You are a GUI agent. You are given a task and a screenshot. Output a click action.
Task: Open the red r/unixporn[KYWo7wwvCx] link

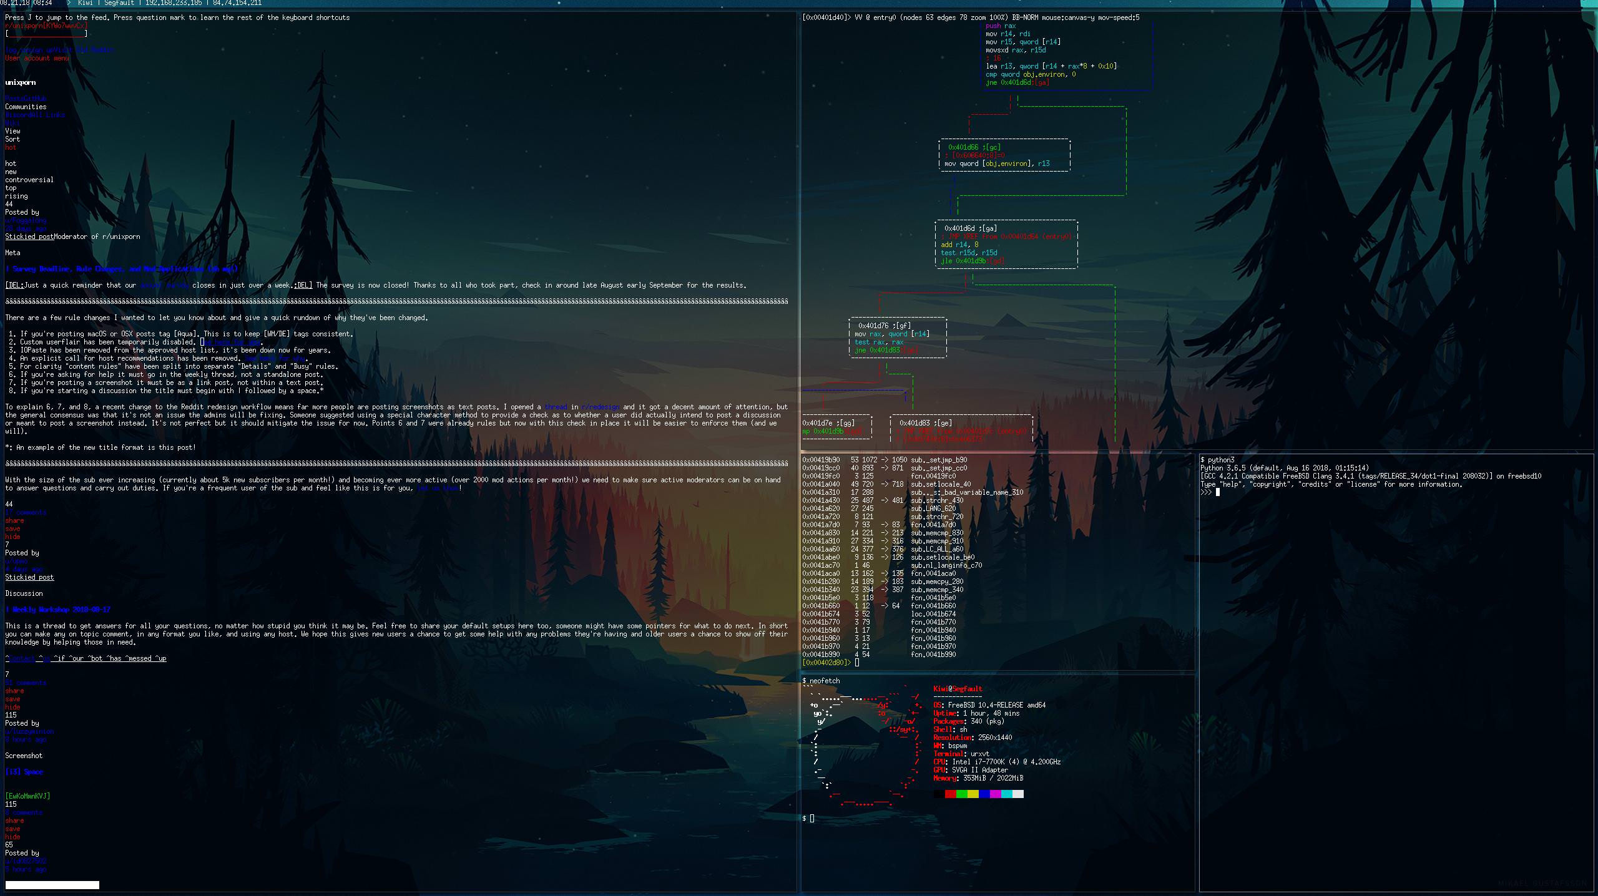(47, 26)
